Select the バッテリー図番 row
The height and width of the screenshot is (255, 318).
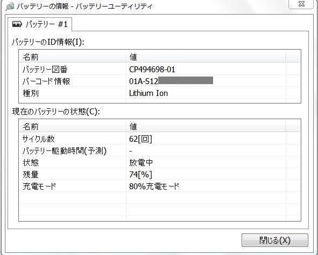160,70
